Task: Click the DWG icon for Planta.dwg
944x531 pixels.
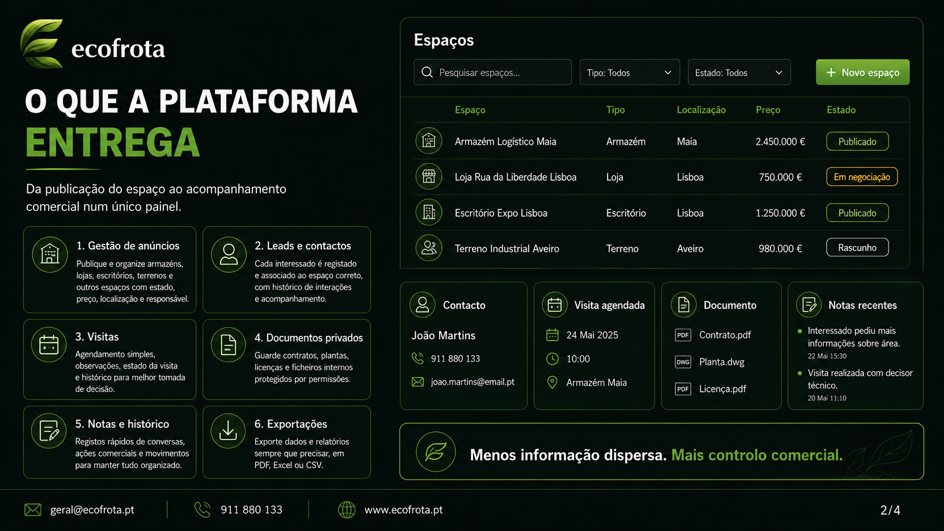Action: click(683, 362)
